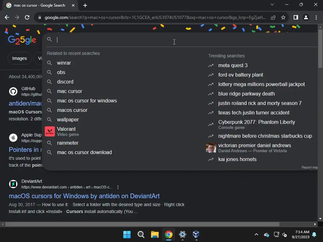View site info via the lock icon
The height and width of the screenshot is (242, 323).
[x=40, y=18]
